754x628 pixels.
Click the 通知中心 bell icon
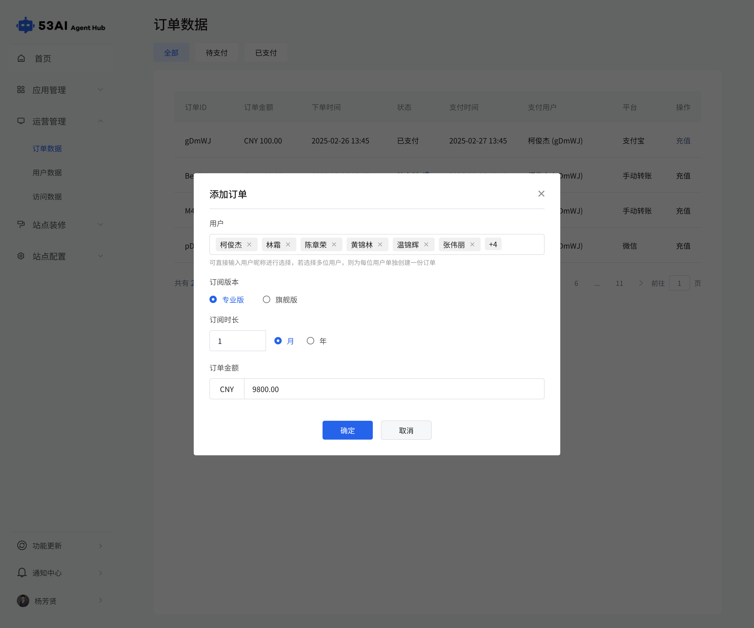click(22, 572)
